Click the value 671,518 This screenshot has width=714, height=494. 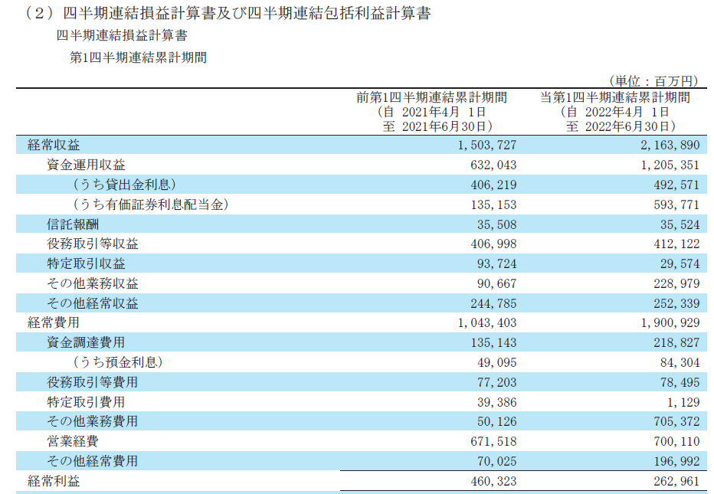[493, 442]
